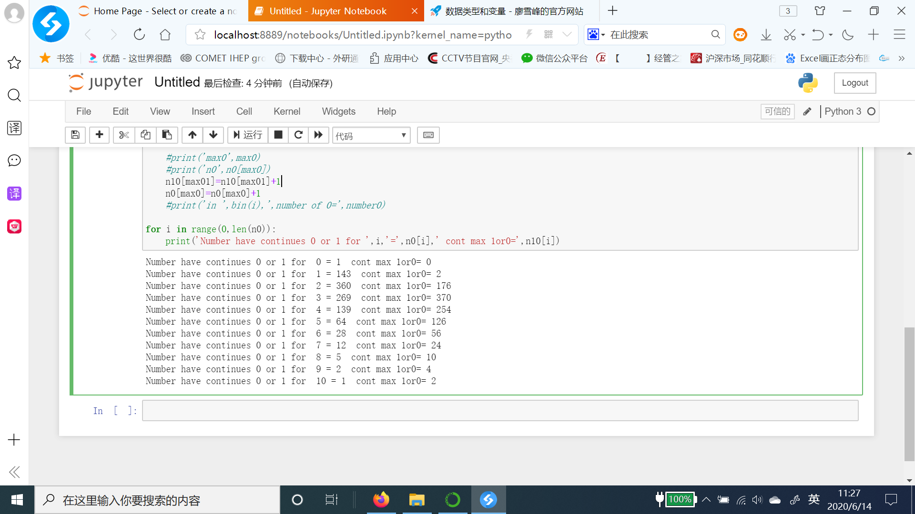Save notebook with the floppy disk icon

pyautogui.click(x=75, y=135)
